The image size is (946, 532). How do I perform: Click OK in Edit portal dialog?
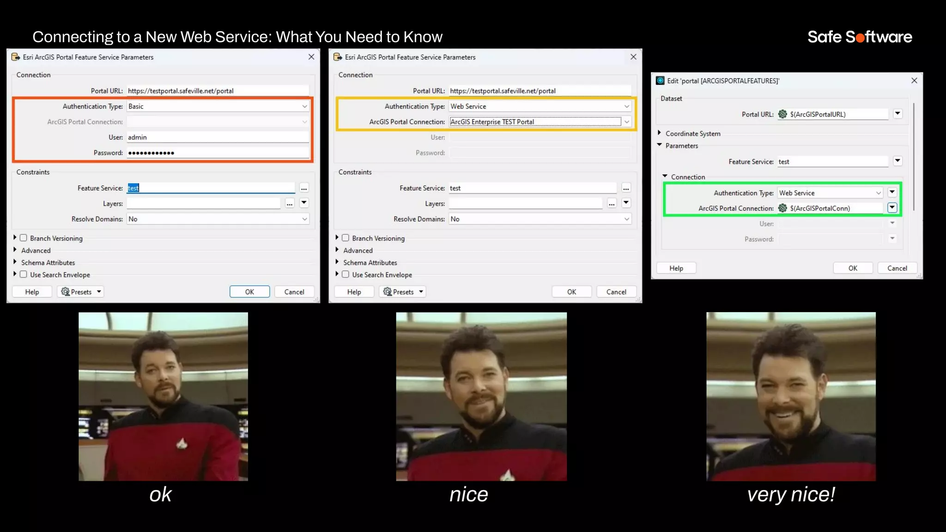[x=853, y=268]
